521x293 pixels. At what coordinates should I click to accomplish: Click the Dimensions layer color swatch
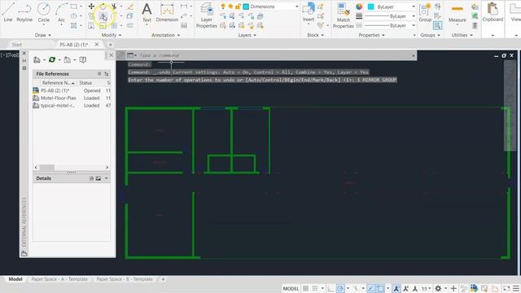pos(246,7)
